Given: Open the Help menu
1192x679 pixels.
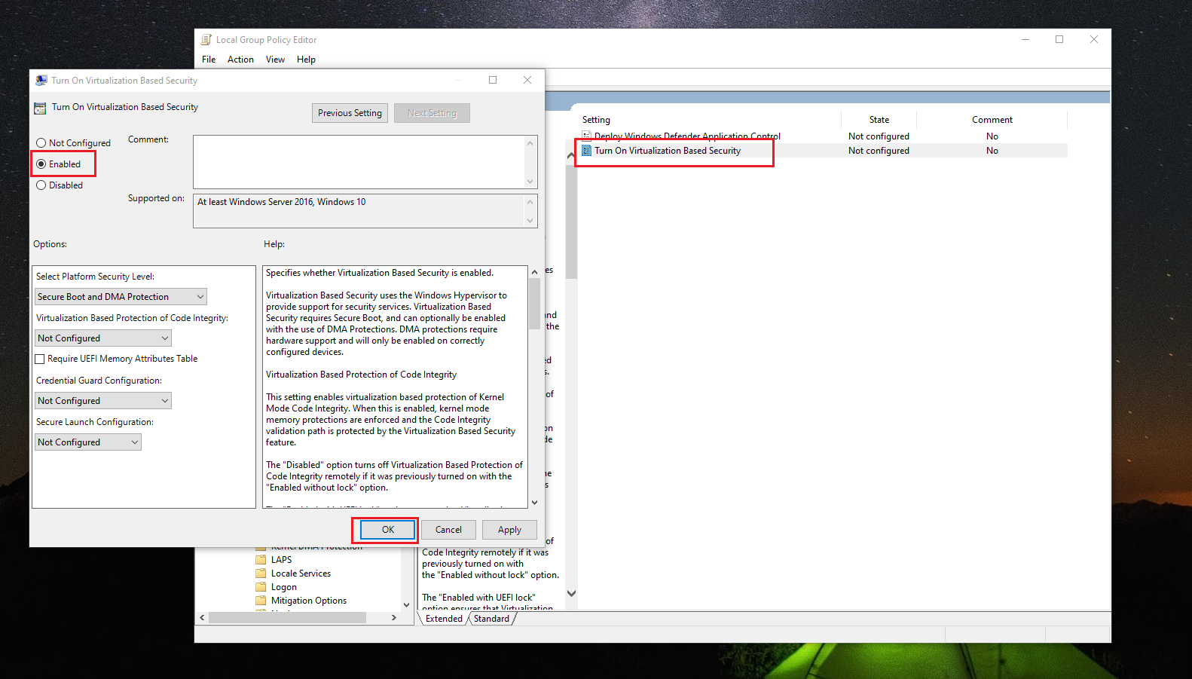Looking at the screenshot, I should (x=306, y=60).
